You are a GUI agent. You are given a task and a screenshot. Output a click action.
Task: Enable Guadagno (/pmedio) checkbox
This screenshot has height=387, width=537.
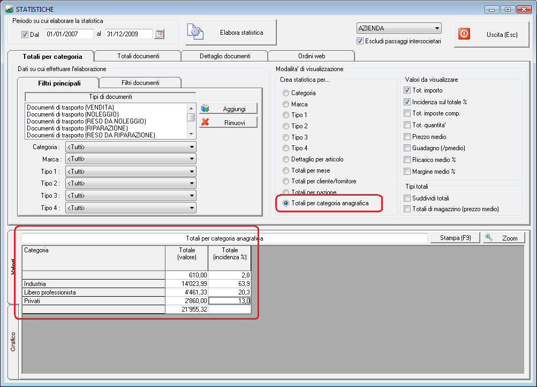tap(407, 148)
